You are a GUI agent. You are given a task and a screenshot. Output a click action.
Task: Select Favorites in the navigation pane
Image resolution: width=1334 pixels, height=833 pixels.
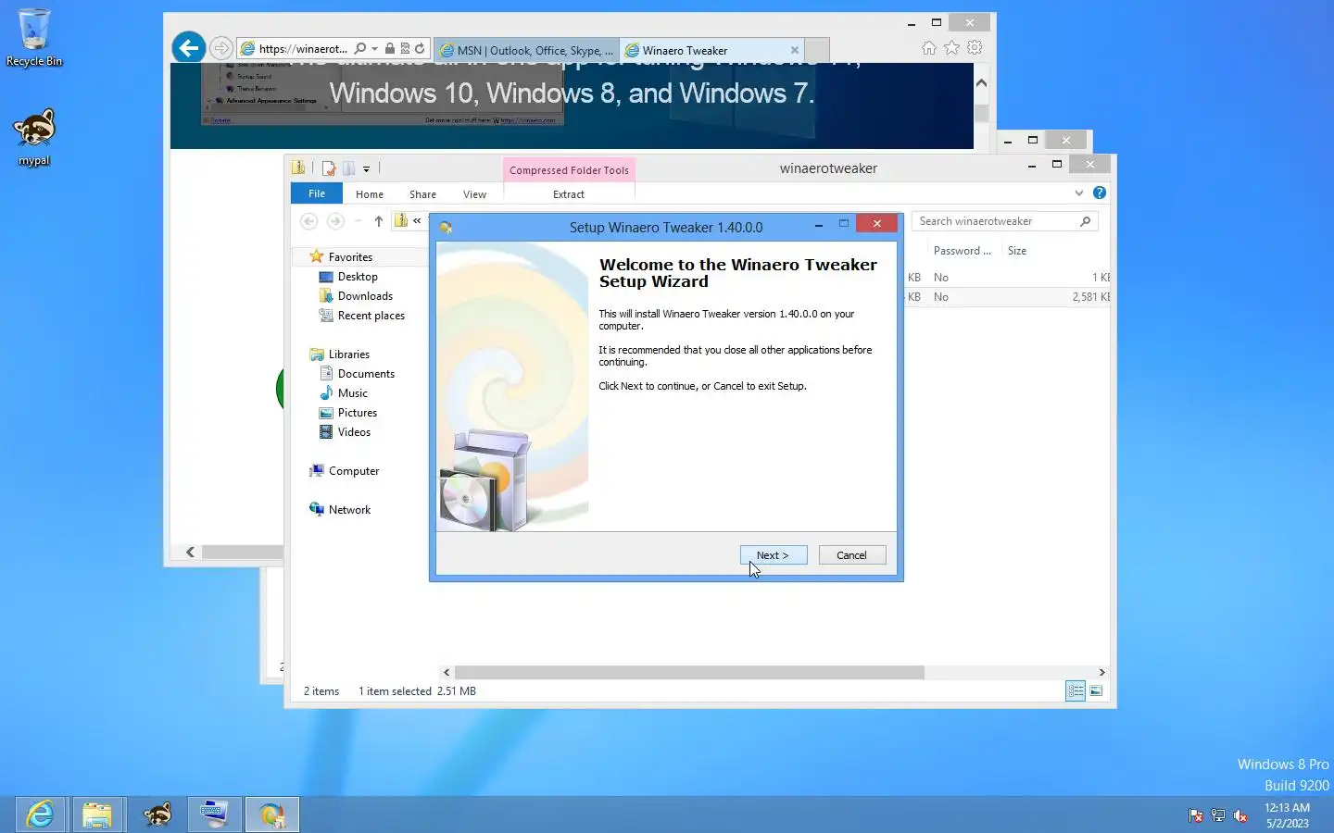[350, 257]
